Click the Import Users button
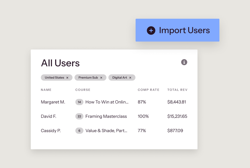 [177, 30]
